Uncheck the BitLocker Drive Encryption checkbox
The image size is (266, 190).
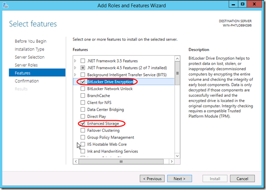click(83, 82)
